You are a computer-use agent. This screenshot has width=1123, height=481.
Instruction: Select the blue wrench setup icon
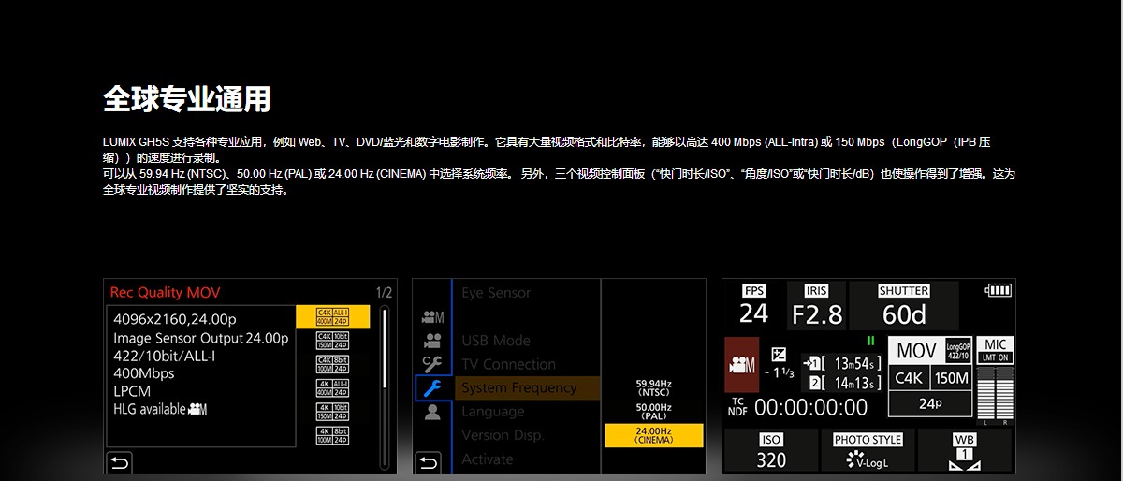click(432, 388)
